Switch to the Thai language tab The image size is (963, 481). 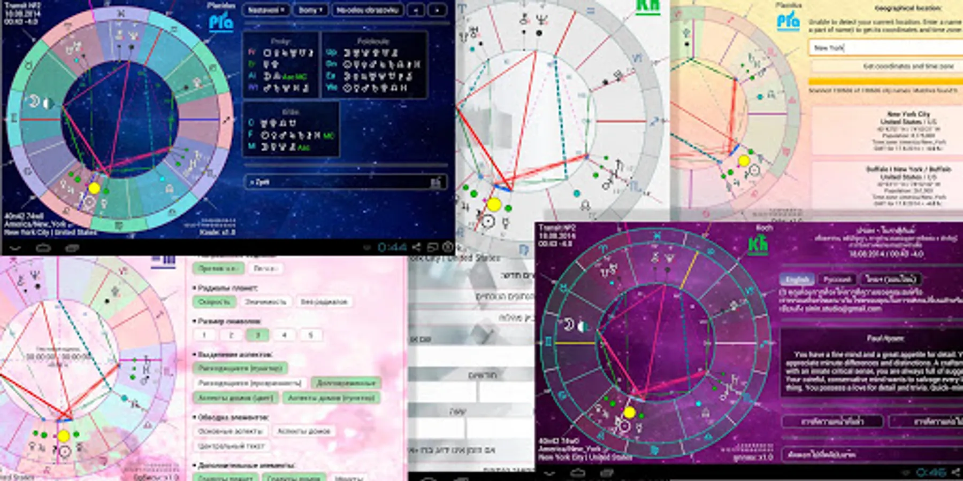890,280
